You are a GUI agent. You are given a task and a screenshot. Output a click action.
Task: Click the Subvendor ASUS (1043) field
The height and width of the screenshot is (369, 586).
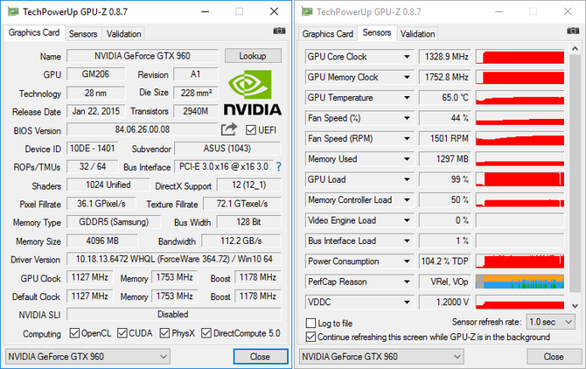pos(227,149)
